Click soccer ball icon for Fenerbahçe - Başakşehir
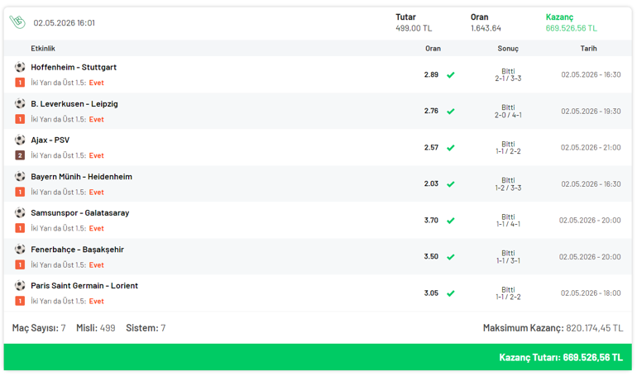 [x=20, y=249]
